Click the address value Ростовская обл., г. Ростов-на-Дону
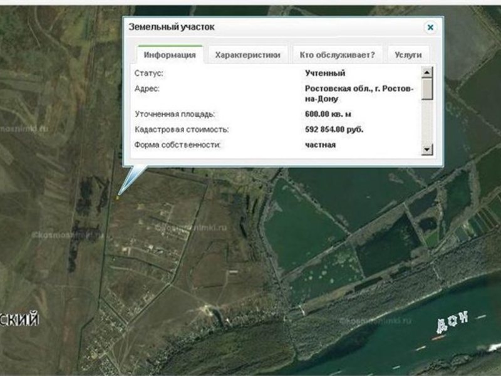This screenshot has width=501, height=376. click(x=359, y=93)
